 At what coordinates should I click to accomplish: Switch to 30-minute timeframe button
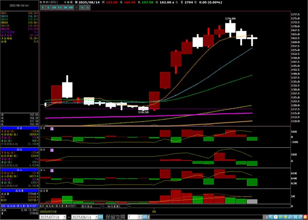pos(65,7)
